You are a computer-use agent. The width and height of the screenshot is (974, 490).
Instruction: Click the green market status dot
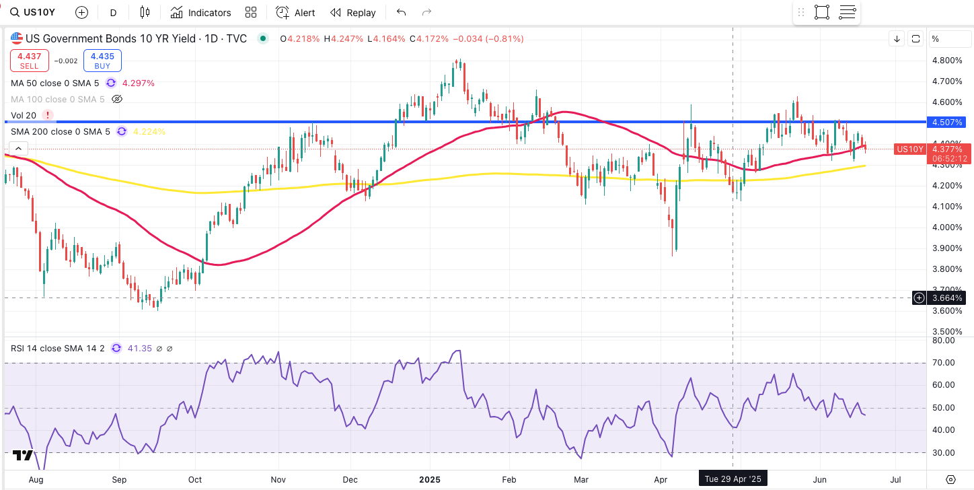[x=262, y=39]
